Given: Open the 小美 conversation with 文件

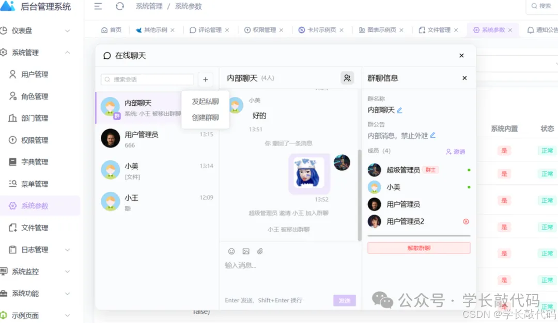Looking at the screenshot, I should [157, 171].
